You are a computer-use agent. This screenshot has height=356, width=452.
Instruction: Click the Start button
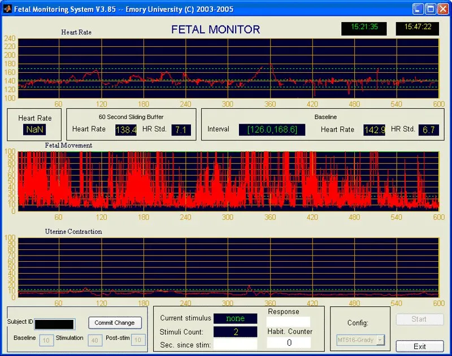[x=420, y=319]
